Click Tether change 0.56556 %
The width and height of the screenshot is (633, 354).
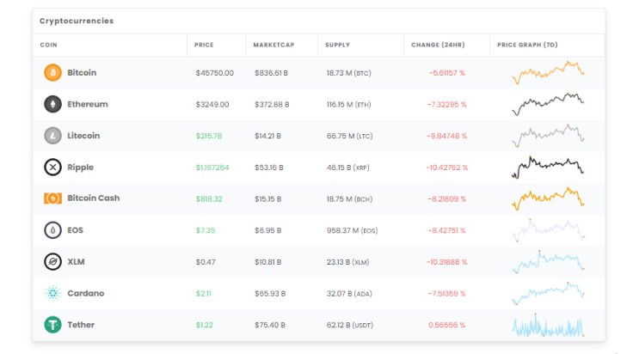[446, 325]
